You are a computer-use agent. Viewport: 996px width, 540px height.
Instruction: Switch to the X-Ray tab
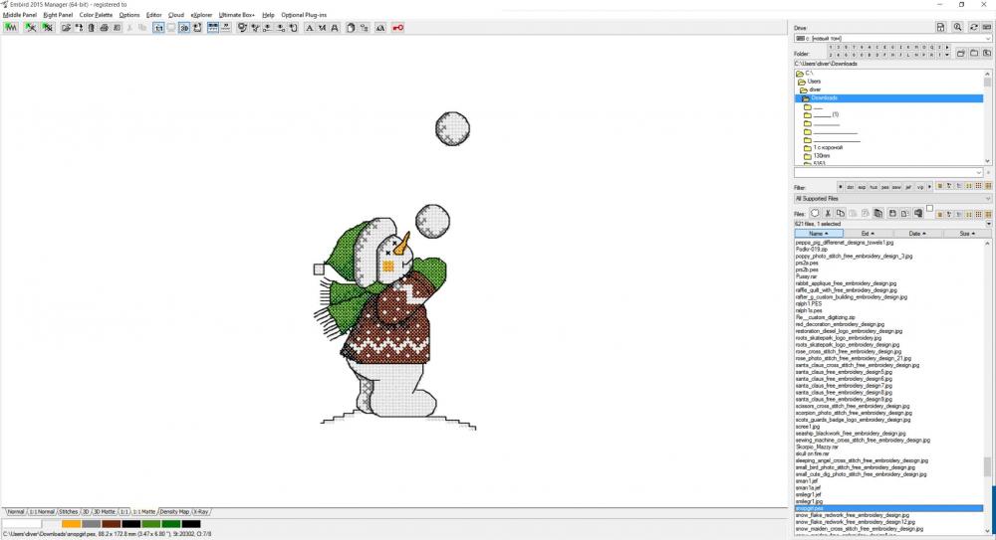pyautogui.click(x=201, y=511)
